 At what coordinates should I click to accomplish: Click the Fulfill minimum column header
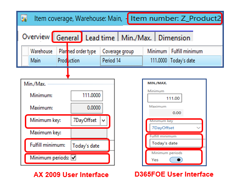pyautogui.click(x=195, y=51)
